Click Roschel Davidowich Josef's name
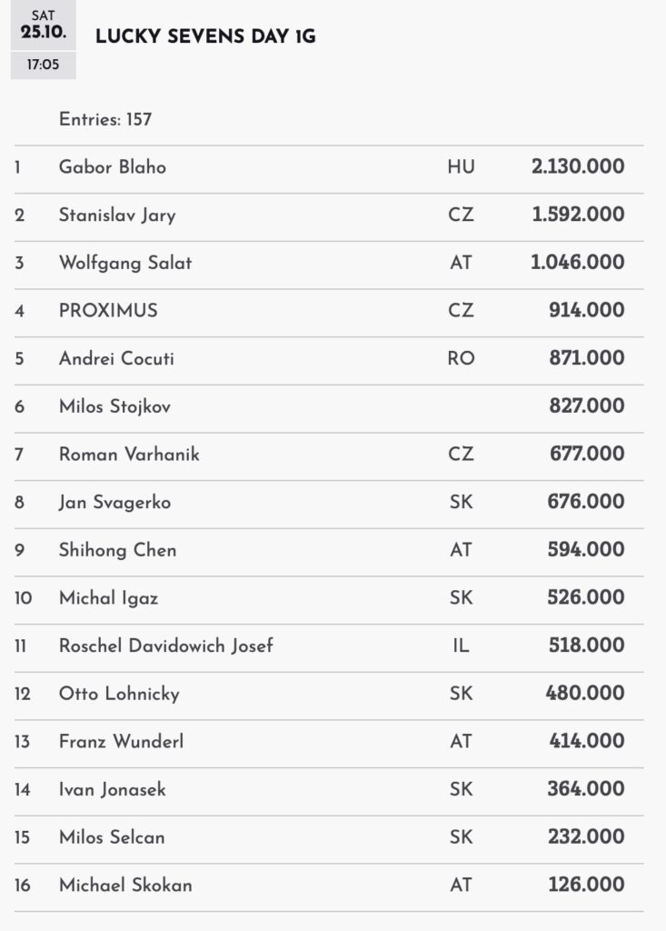Screen dimensions: 666x931 click(x=165, y=646)
